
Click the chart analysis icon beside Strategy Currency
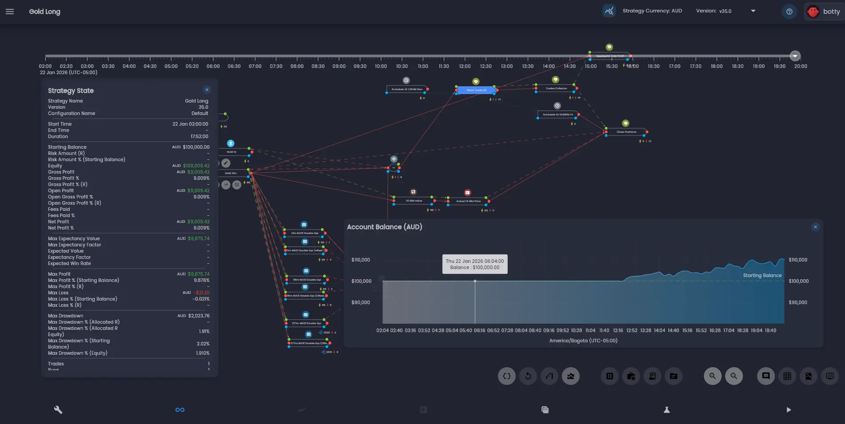(609, 11)
